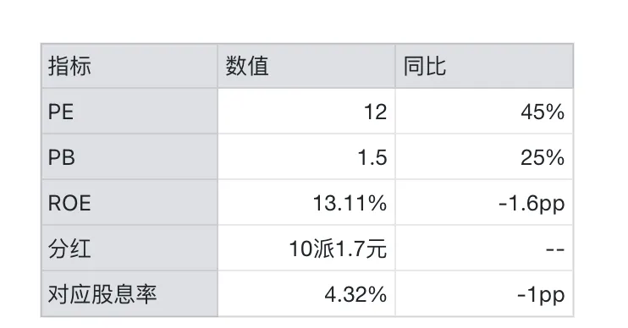This screenshot has height=328, width=628.
Task: Select the 对应股息率 row label
Action: click(x=129, y=294)
